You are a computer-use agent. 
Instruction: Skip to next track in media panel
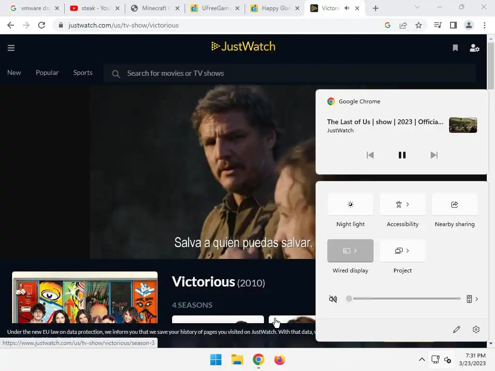pos(434,155)
